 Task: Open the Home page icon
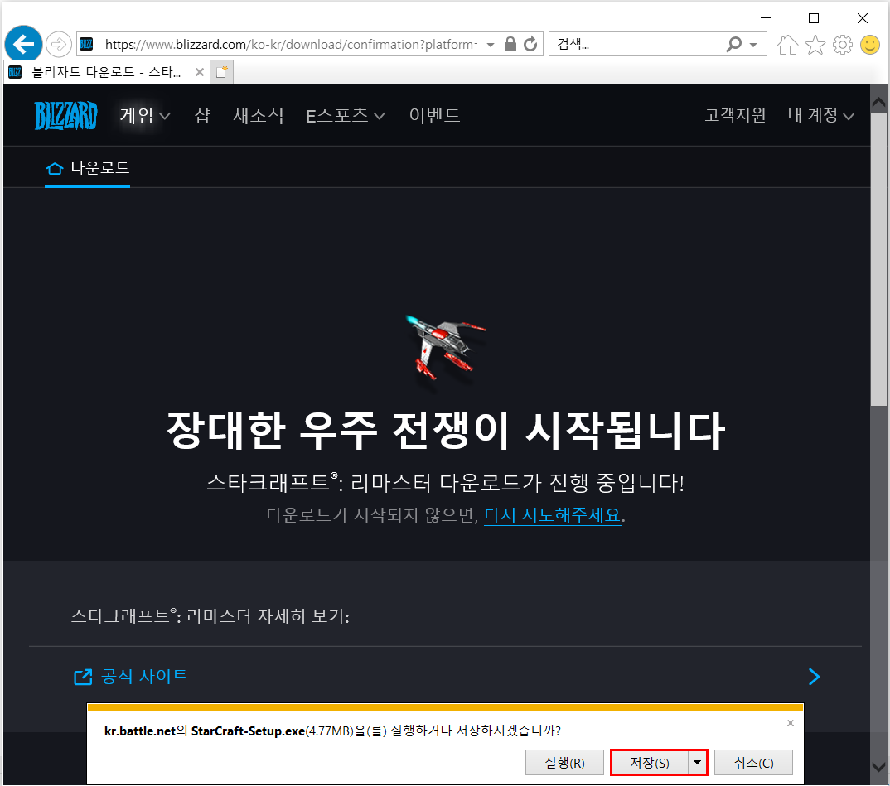point(787,44)
